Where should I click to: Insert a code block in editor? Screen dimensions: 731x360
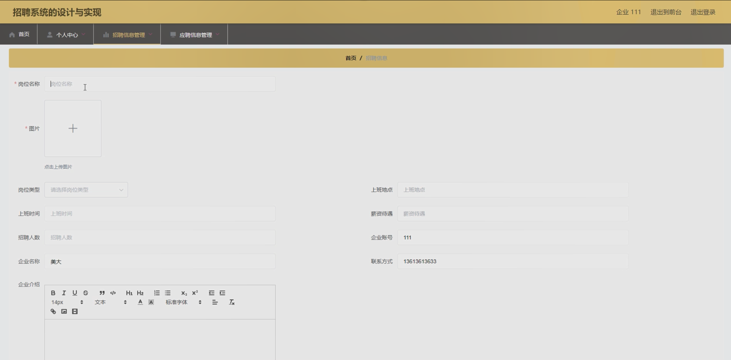point(113,293)
